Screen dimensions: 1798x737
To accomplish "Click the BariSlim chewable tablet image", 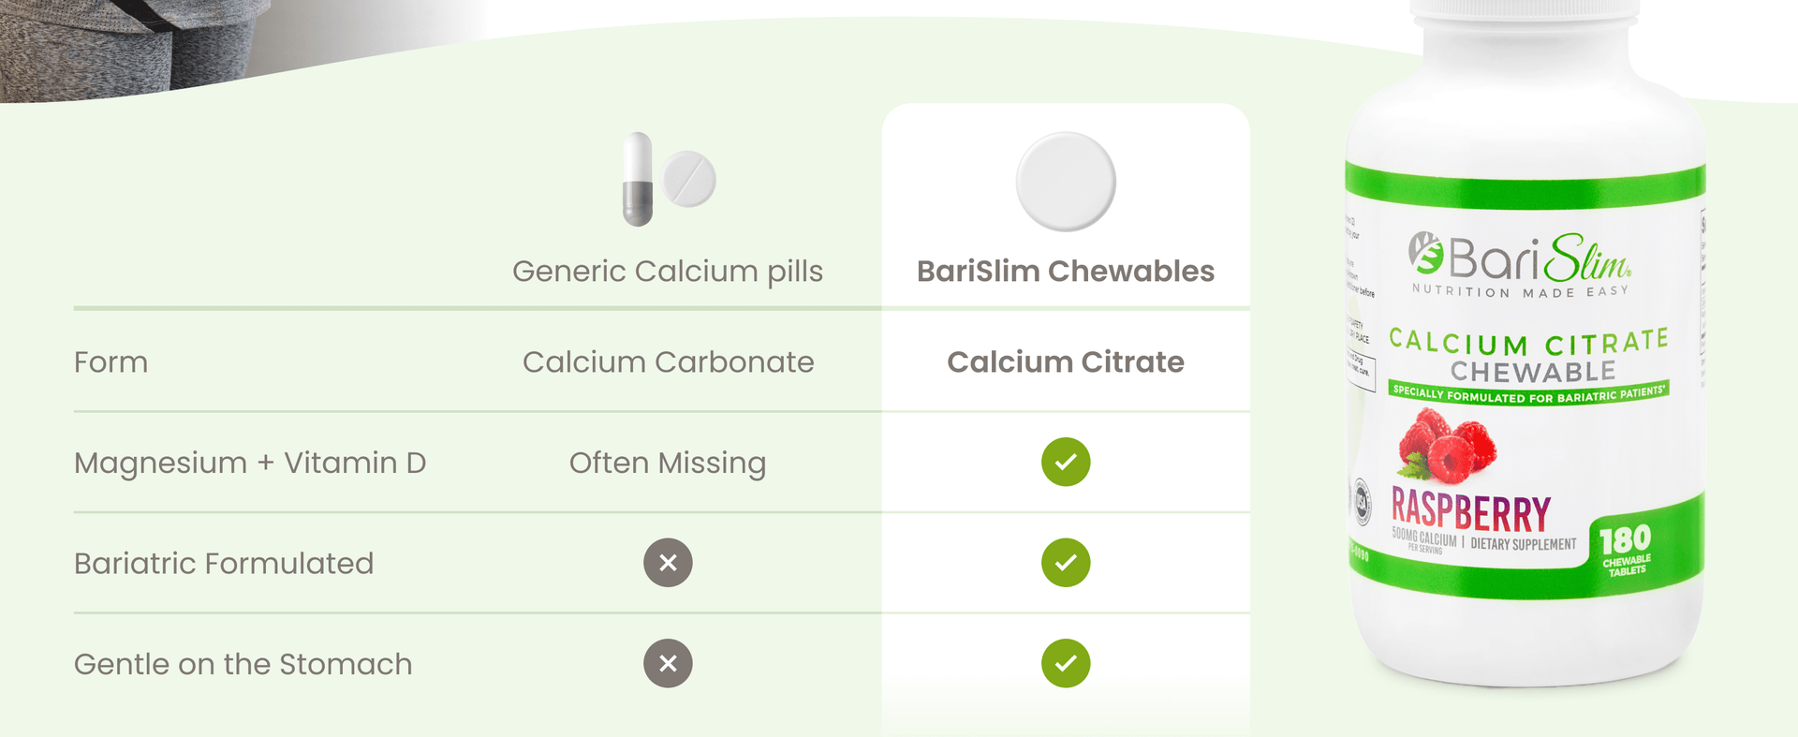I will click(1066, 182).
